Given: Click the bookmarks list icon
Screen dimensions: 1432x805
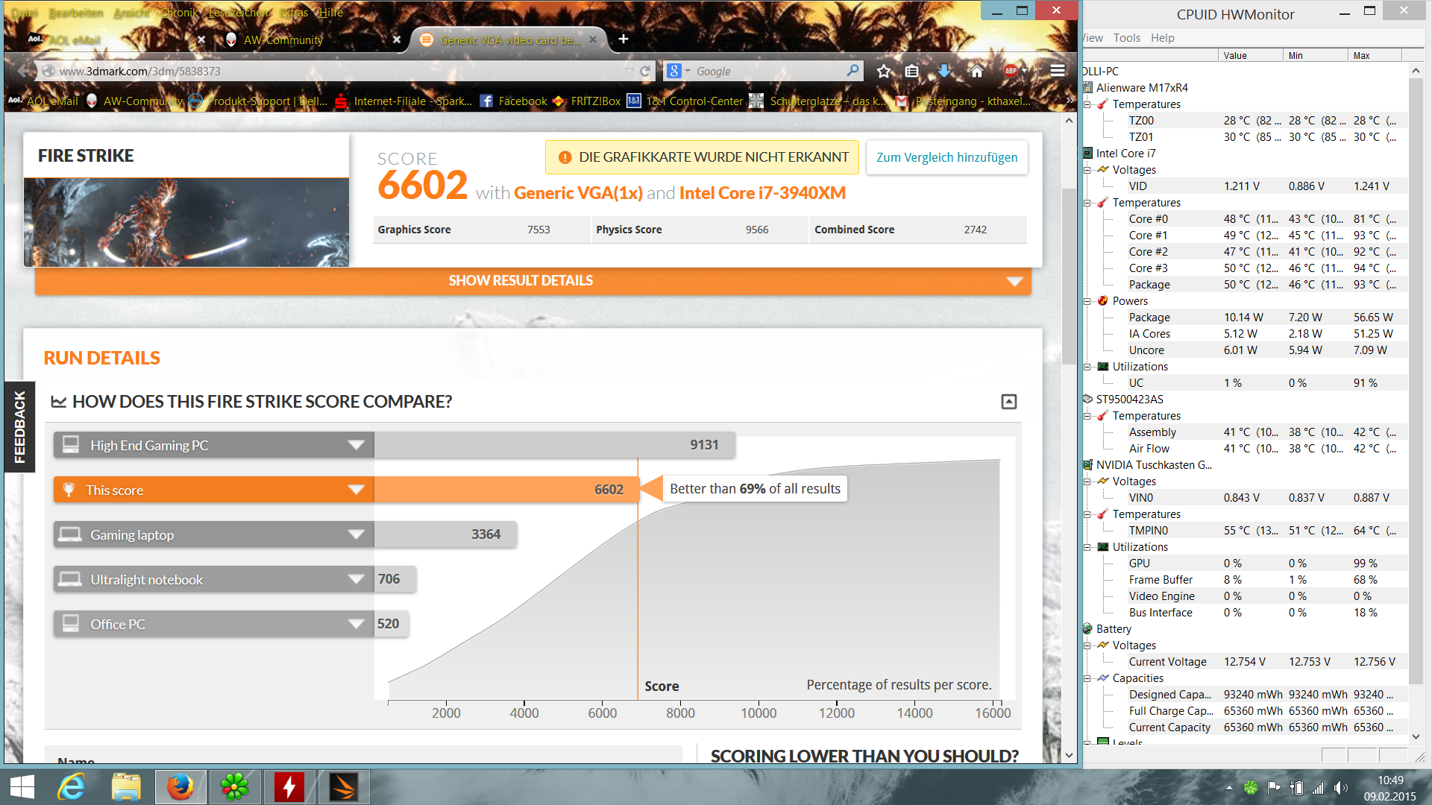Looking at the screenshot, I should (911, 72).
